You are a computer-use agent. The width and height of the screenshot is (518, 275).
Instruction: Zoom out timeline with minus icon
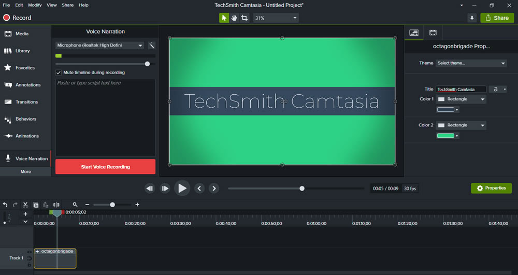(87, 205)
